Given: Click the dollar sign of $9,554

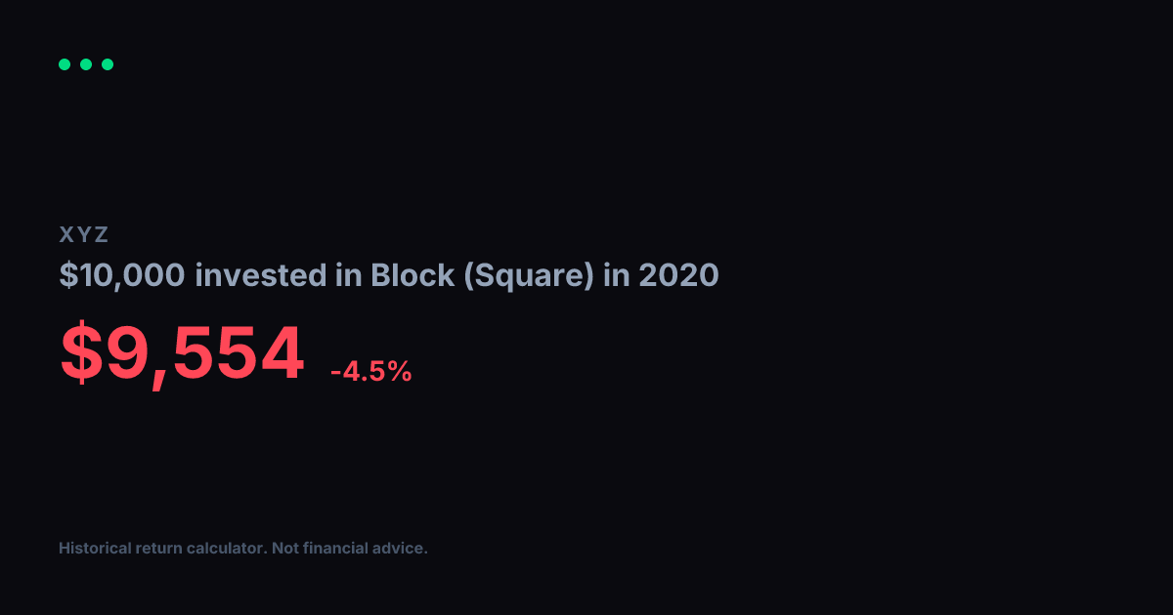Looking at the screenshot, I should point(80,354).
